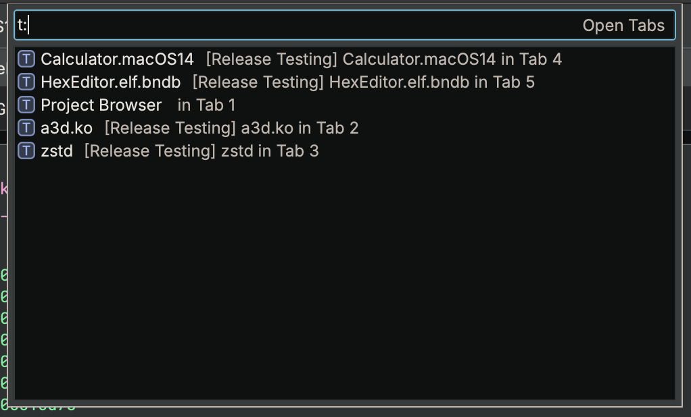The width and height of the screenshot is (691, 417).
Task: Click the T icon next to HexEditor.elf.bndb
Action: point(27,82)
